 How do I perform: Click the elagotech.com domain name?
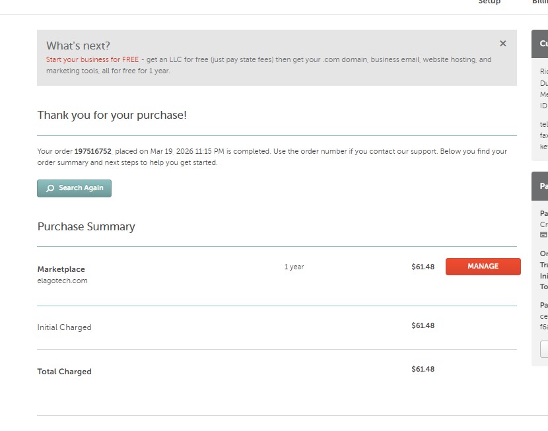coord(62,281)
